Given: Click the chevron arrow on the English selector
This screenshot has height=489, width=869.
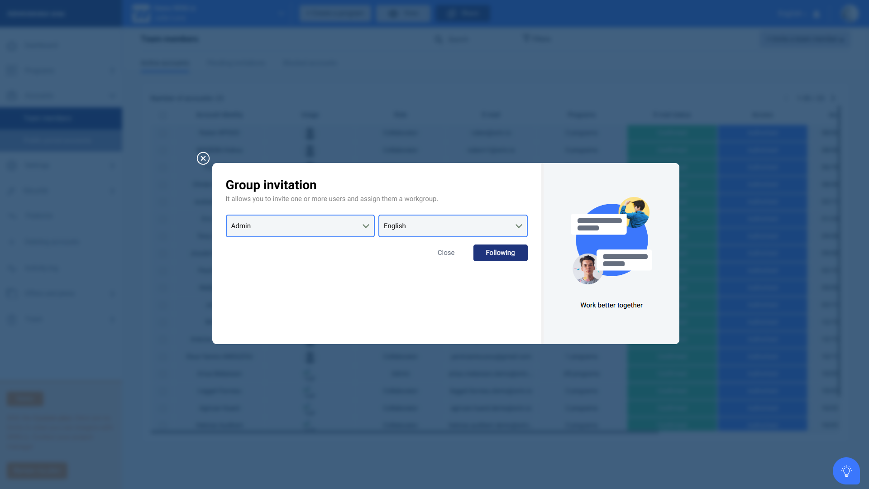Looking at the screenshot, I should click(x=518, y=226).
